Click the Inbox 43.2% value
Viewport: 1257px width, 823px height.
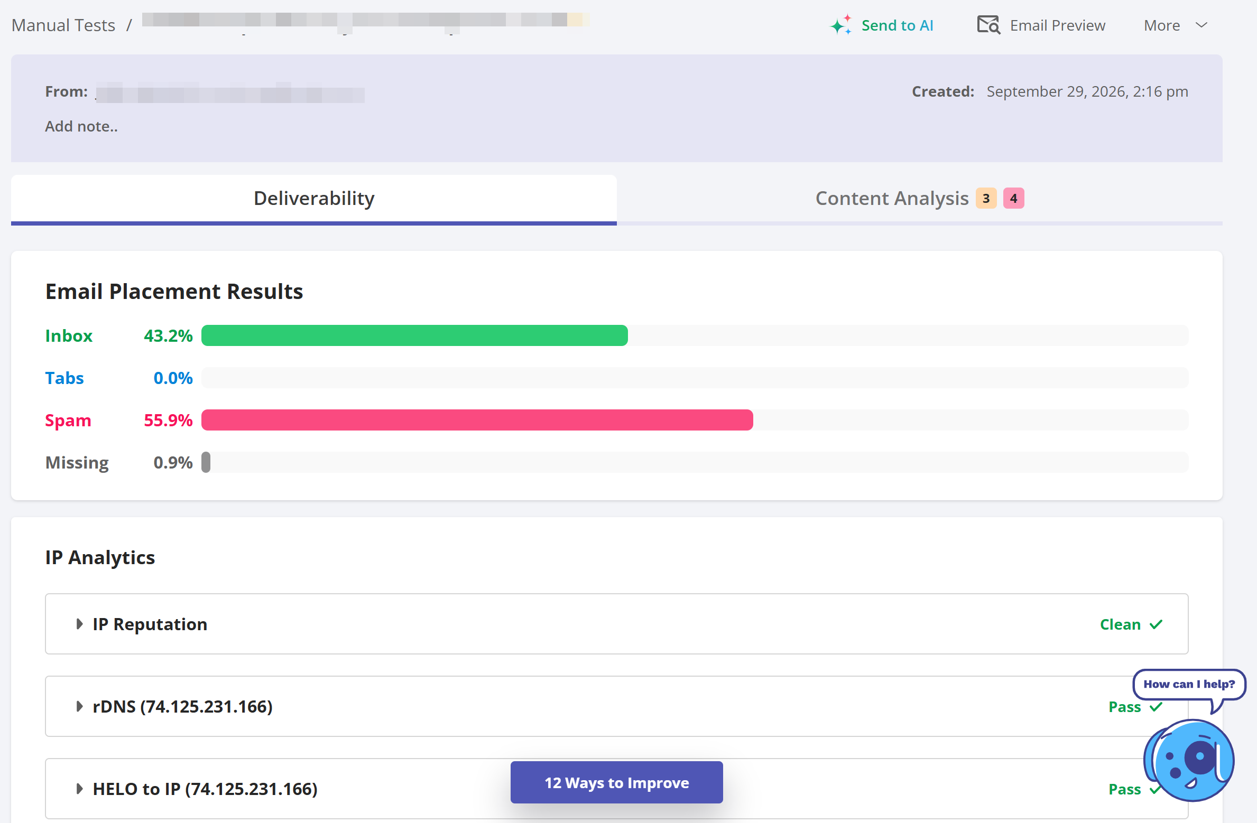[168, 336]
